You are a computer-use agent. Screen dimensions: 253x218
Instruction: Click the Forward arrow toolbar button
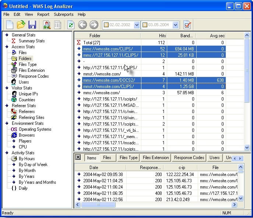pyautogui.click(x=94, y=25)
